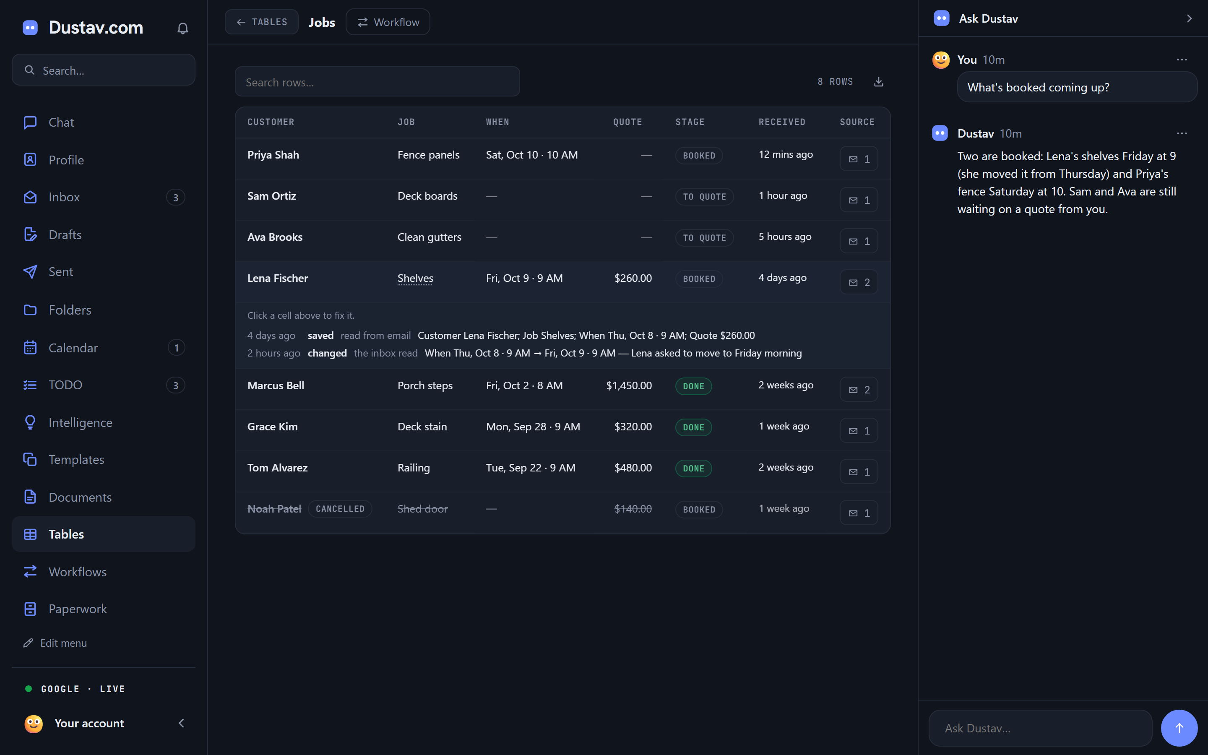Image resolution: width=1208 pixels, height=755 pixels.
Task: Click the CANCELLED badge on Noah Patel
Action: [x=340, y=509]
